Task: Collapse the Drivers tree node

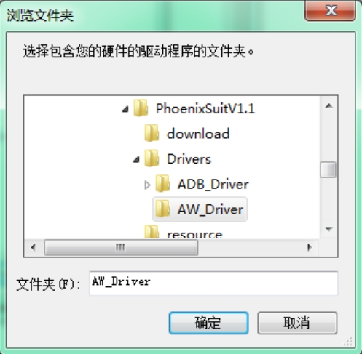Action: 136,159
